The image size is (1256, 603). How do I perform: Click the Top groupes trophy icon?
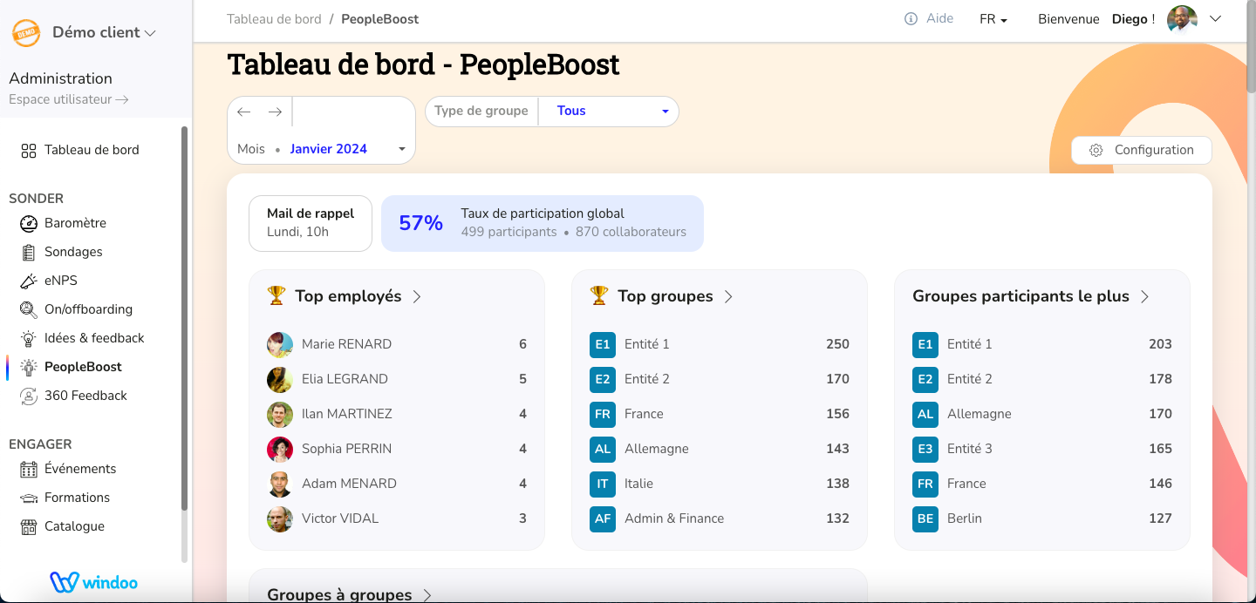tap(599, 296)
